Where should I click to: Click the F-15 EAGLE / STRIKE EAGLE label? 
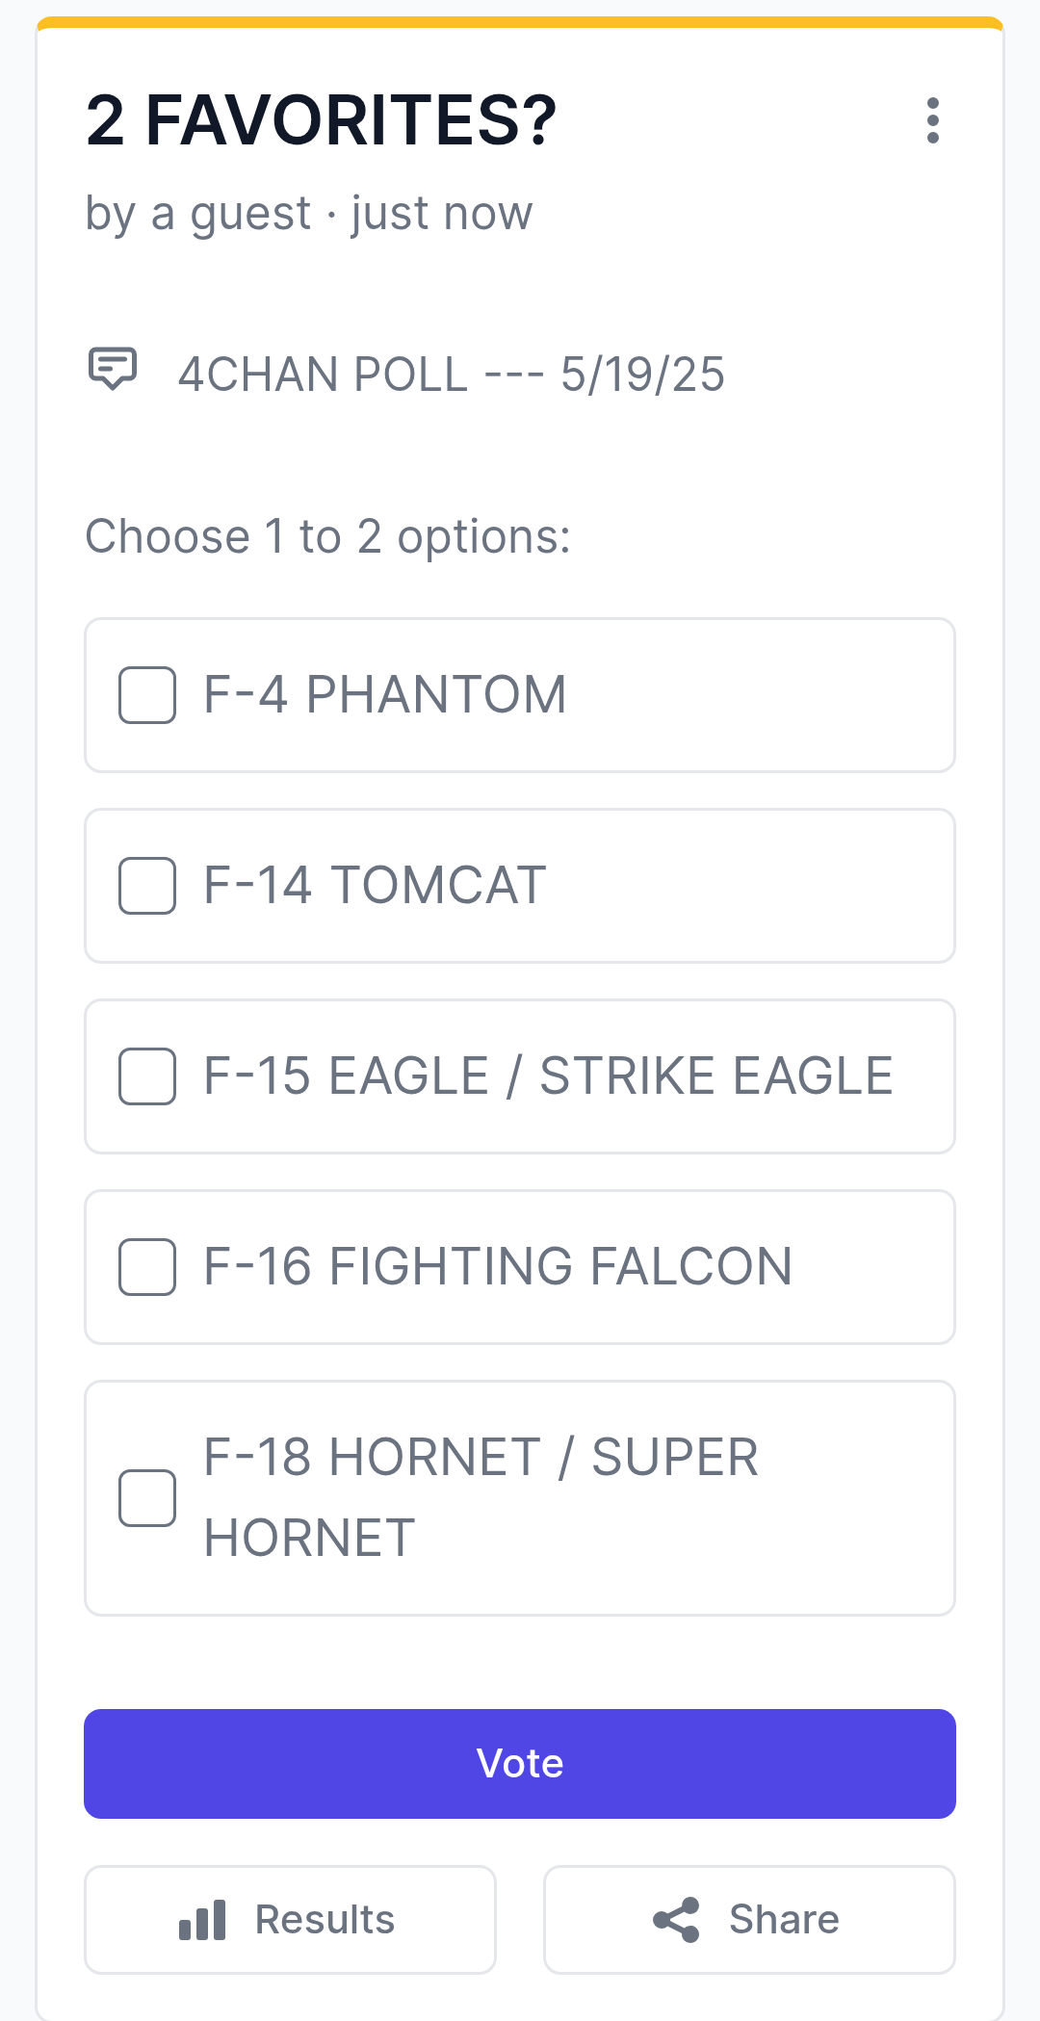(x=549, y=1075)
